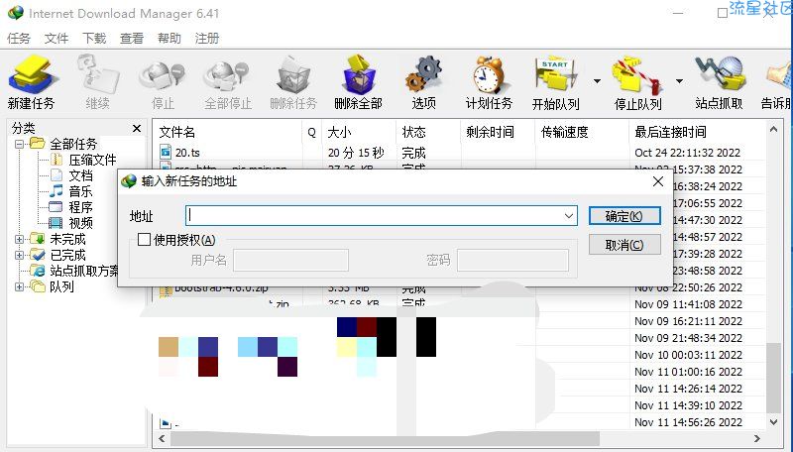Click date Oct 24 22:11:32 2022
This screenshot has height=452, width=793.
point(687,153)
